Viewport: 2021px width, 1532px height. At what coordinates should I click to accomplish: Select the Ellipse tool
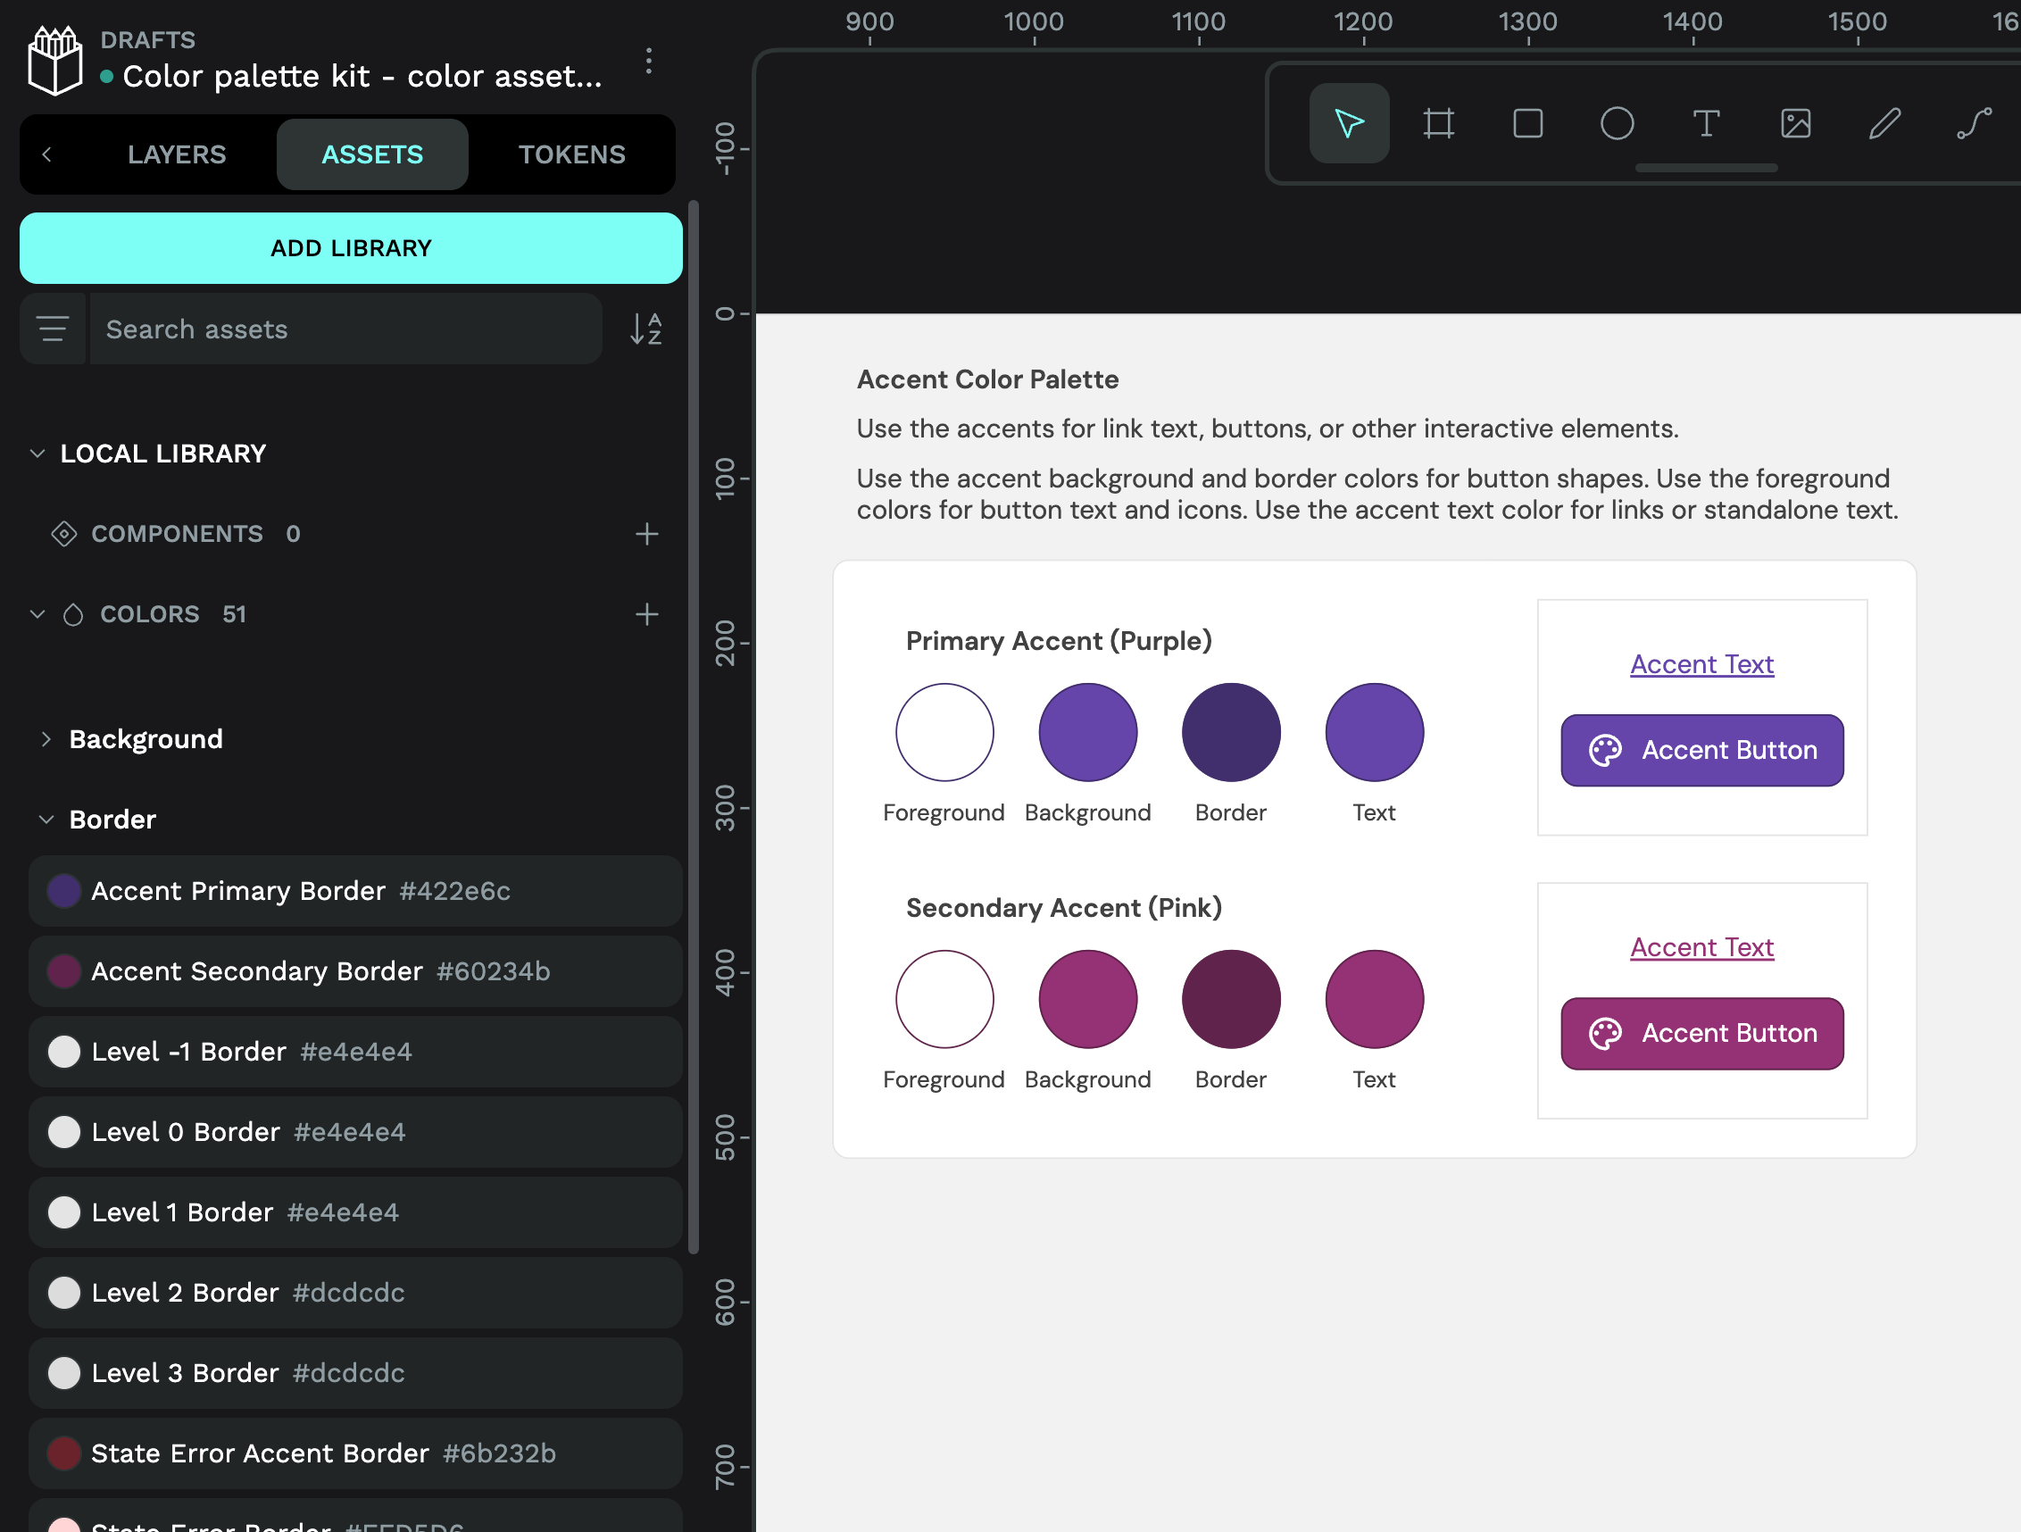coord(1617,123)
